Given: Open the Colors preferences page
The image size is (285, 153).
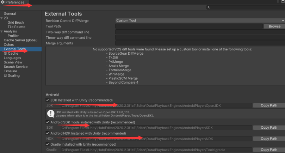Looking at the screenshot, I should click(9, 45).
